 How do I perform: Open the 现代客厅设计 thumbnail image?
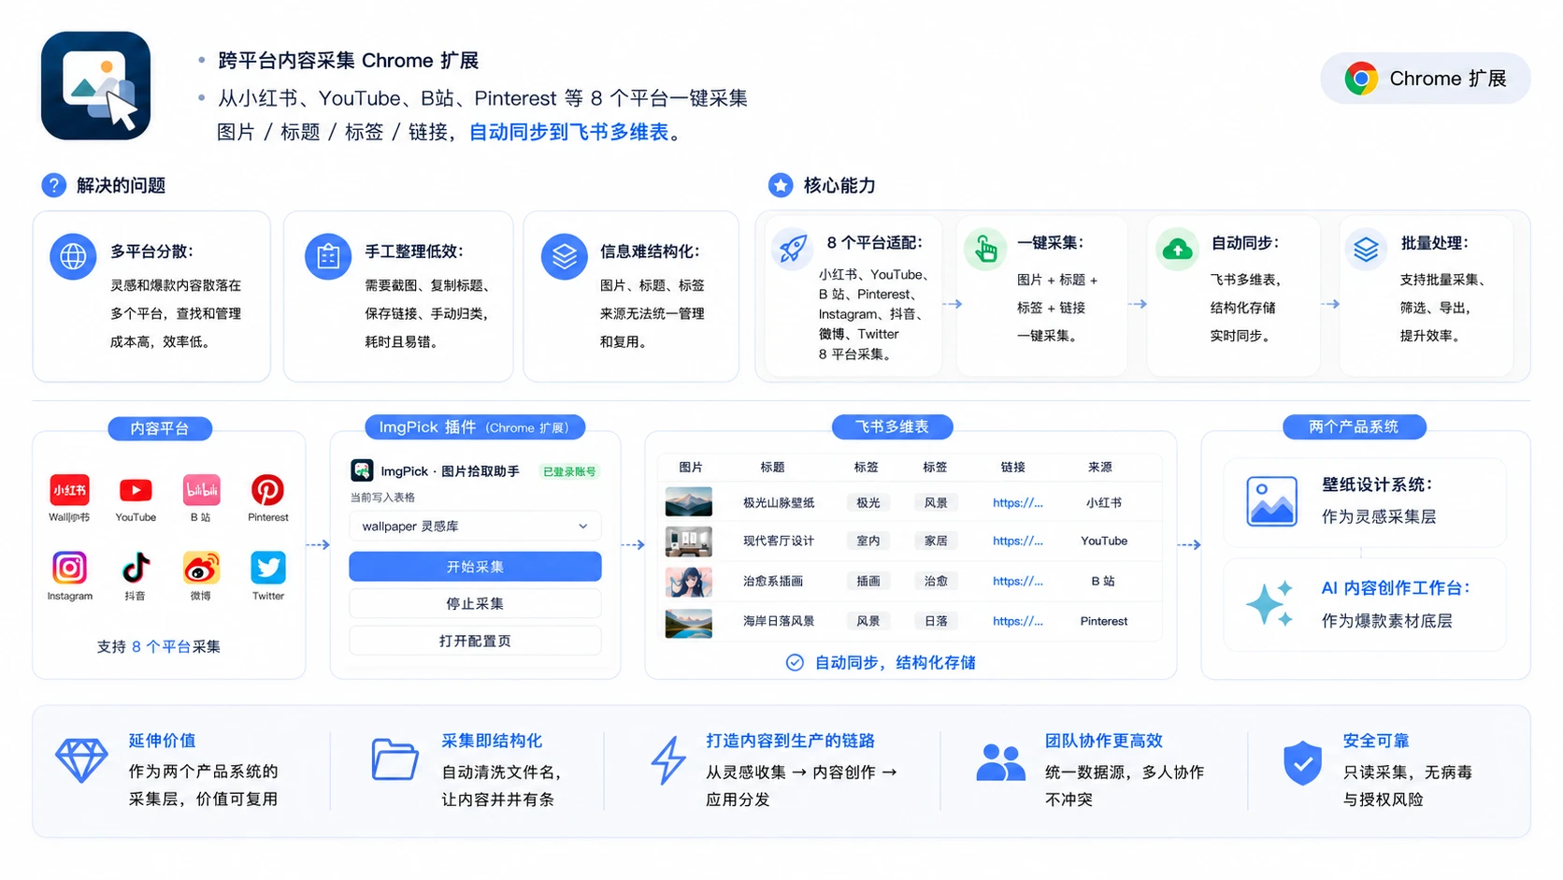[x=688, y=541]
